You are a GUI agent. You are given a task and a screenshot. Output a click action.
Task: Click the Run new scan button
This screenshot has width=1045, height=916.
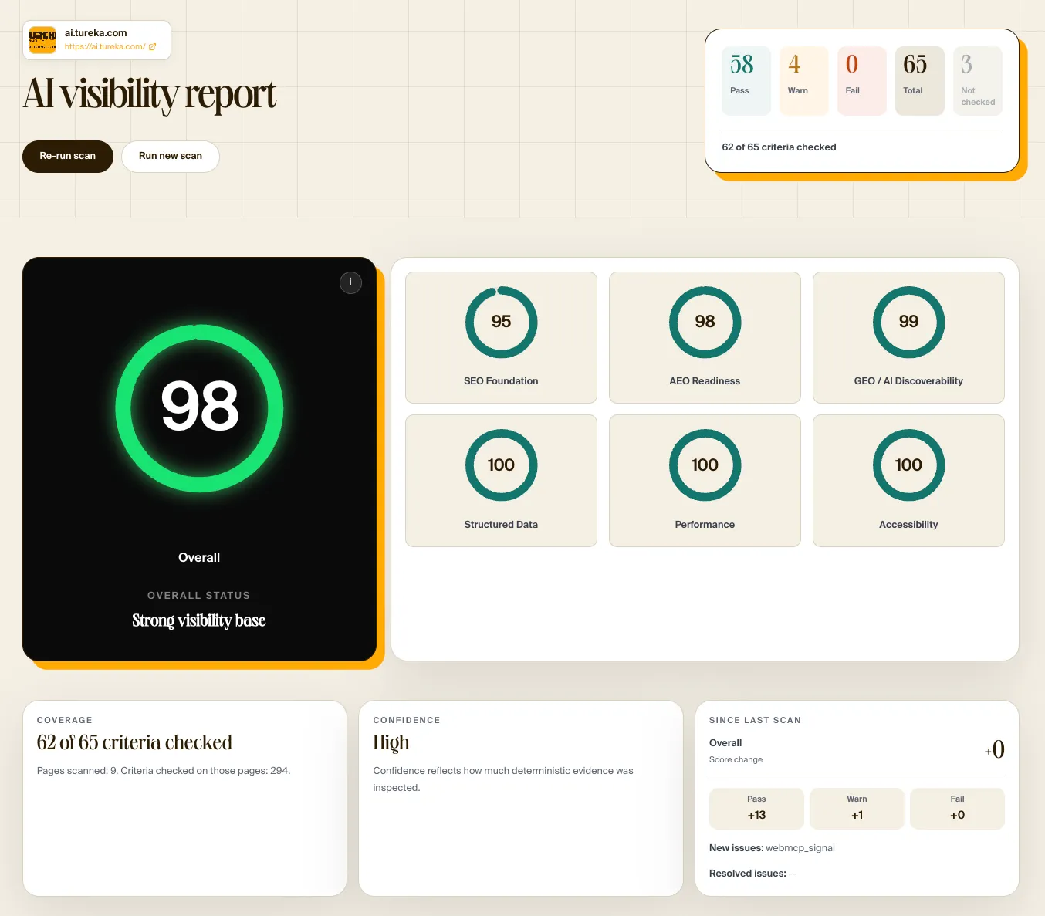click(171, 156)
